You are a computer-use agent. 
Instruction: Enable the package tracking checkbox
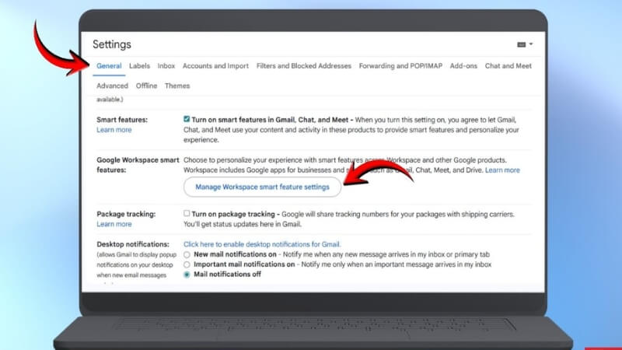pos(187,213)
